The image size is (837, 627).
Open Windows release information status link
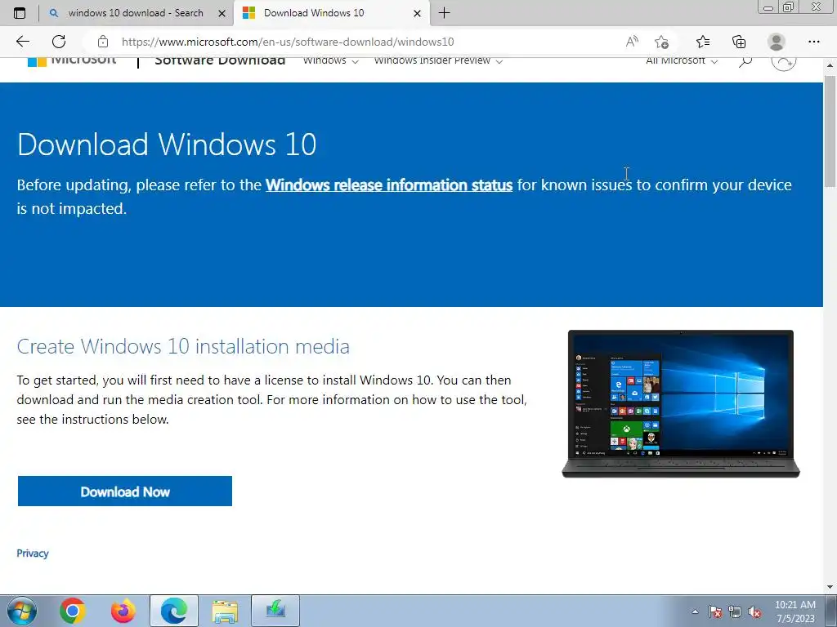389,185
